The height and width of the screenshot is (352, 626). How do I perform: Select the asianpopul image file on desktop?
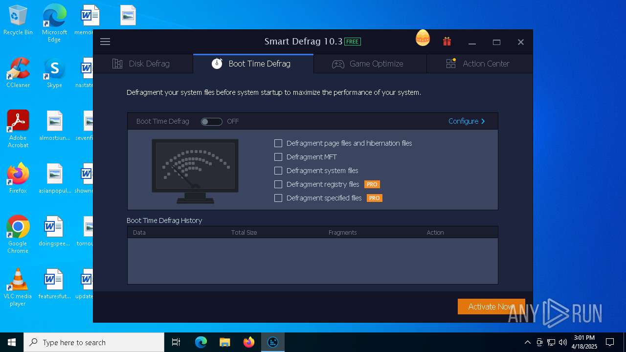54,178
